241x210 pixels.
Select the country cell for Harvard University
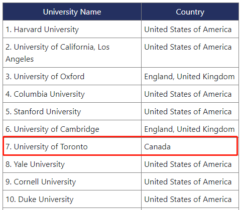(x=190, y=29)
